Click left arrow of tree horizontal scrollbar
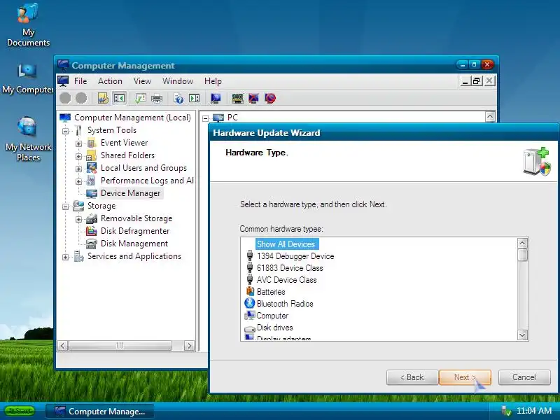 click(x=62, y=346)
